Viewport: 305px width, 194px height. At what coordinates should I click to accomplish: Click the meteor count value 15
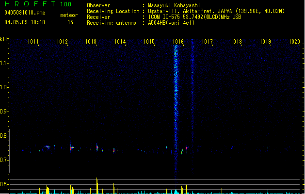point(70,22)
